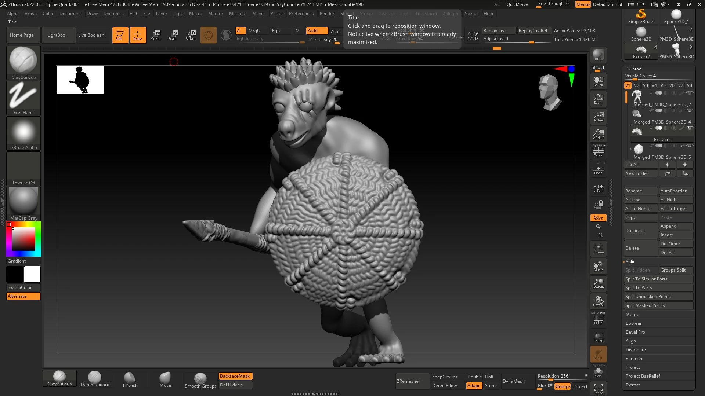Toggle Persp perspective view icon
The image size is (705, 396).
point(598,150)
